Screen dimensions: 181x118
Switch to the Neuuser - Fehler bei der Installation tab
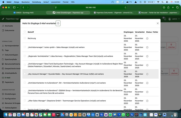tap(158, 13)
